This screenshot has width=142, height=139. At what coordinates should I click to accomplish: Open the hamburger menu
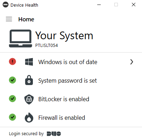click(9, 19)
